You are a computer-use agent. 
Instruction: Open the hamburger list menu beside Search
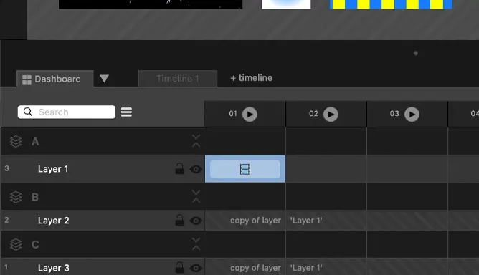[126, 112]
